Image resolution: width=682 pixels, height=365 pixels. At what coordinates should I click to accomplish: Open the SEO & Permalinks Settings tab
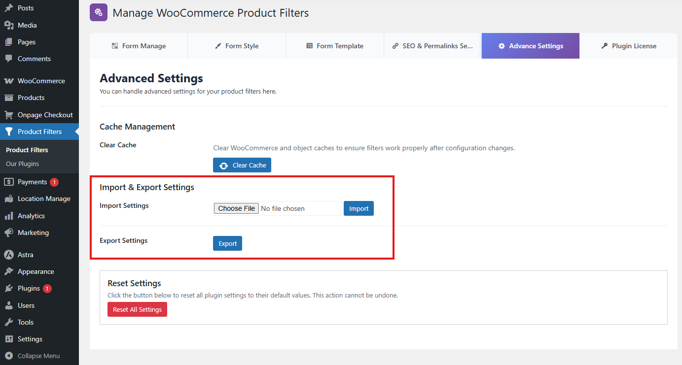point(433,46)
